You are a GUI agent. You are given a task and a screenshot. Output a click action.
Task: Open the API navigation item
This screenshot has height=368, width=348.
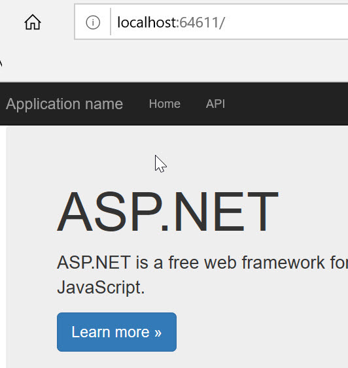[215, 104]
